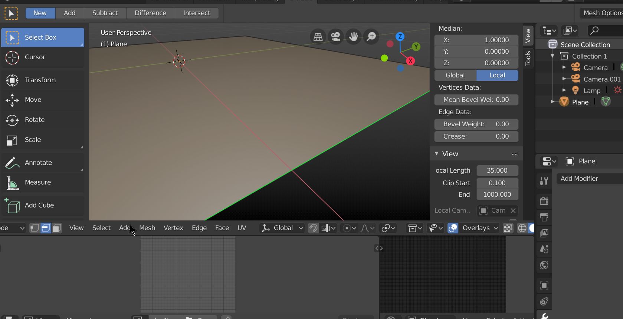Click the zoom magnifier icon in viewport
The width and height of the screenshot is (623, 319).
point(371,37)
